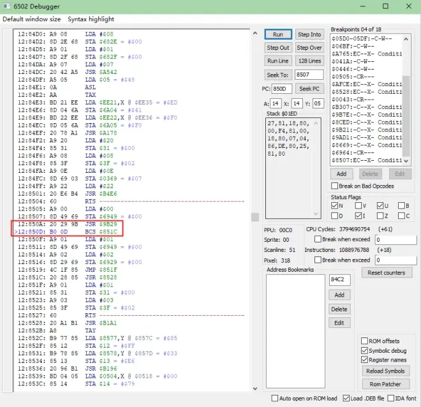The image size is (421, 407).
Task: Open the Default window size menu
Action: tap(32, 19)
